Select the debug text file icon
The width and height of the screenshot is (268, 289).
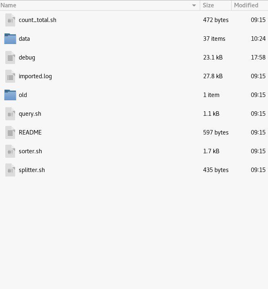[10, 57]
